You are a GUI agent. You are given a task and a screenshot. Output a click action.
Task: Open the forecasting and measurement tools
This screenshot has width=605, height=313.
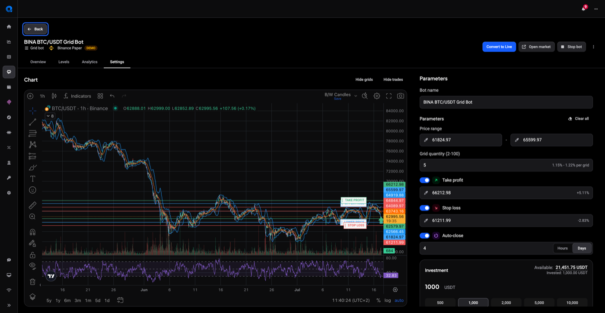[32, 156]
